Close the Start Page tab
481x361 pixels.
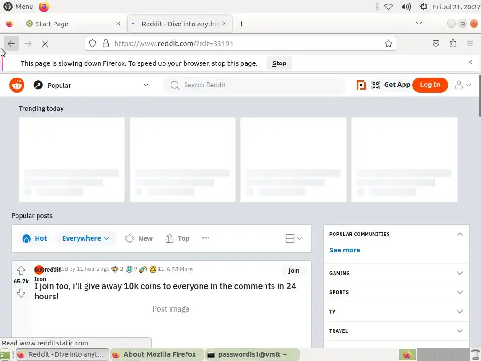pos(118,24)
